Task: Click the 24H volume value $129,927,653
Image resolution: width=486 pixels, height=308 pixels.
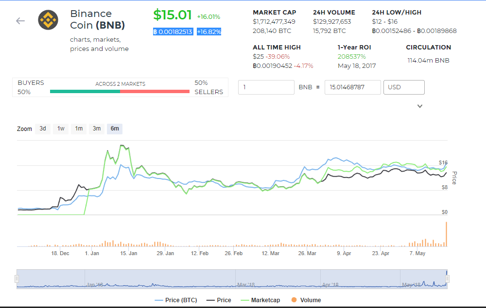Action: pos(332,22)
